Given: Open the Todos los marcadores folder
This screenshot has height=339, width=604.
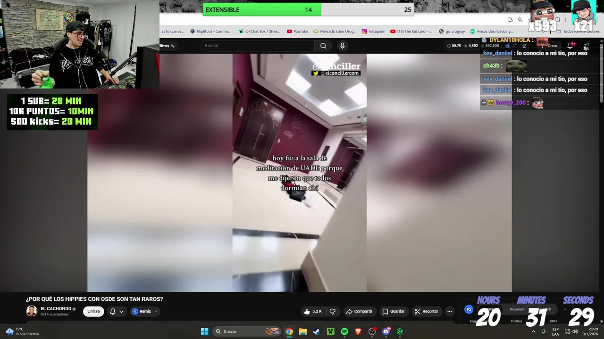Looking at the screenshot, I should pyautogui.click(x=578, y=32).
